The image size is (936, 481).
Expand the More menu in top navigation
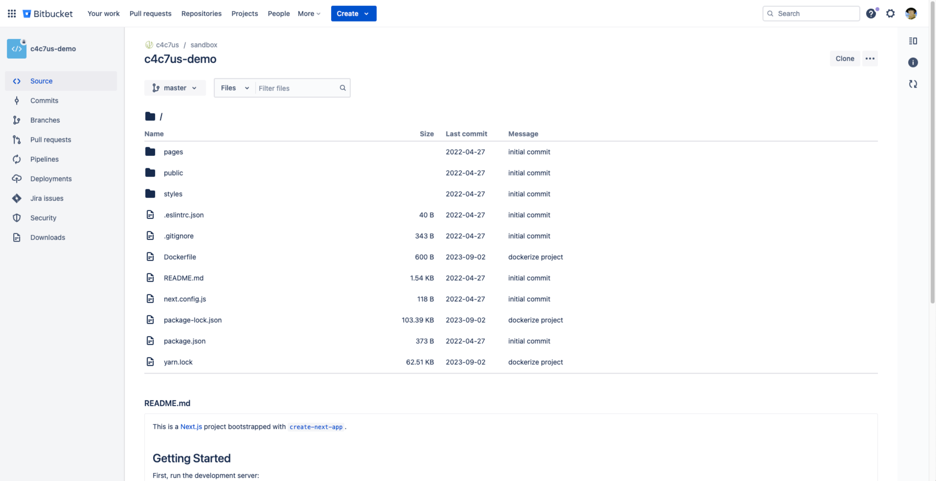[309, 14]
